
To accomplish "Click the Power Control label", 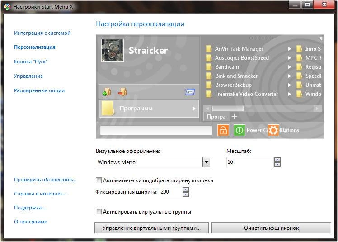I will pos(257,130).
